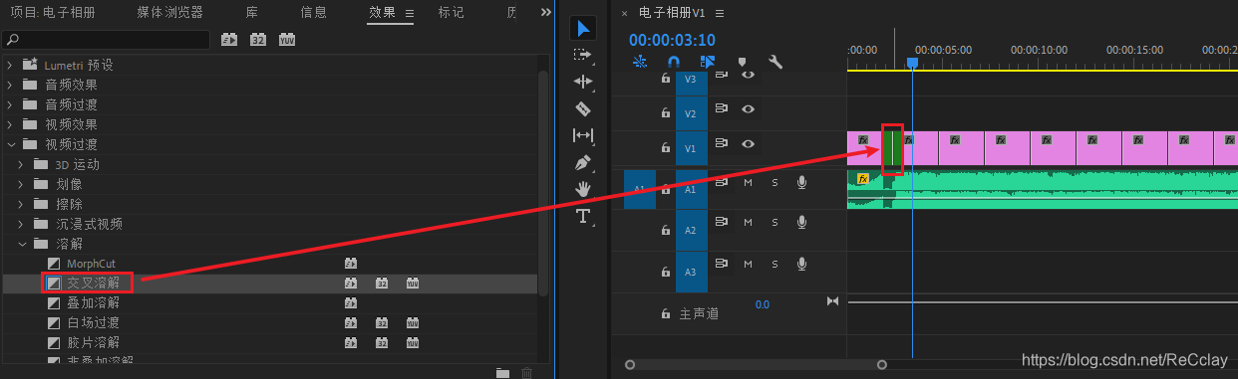Select the Ripple Edit tool
Screen dimensions: 1238x379
pyautogui.click(x=584, y=81)
